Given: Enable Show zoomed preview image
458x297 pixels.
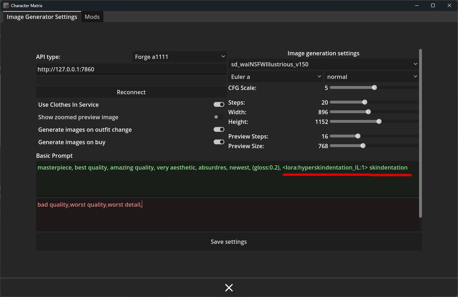Looking at the screenshot, I should coord(219,117).
